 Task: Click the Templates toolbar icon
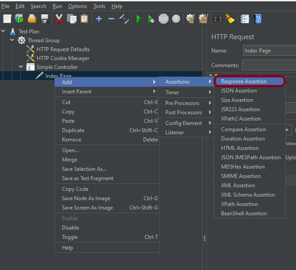pyautogui.click(x=19, y=19)
